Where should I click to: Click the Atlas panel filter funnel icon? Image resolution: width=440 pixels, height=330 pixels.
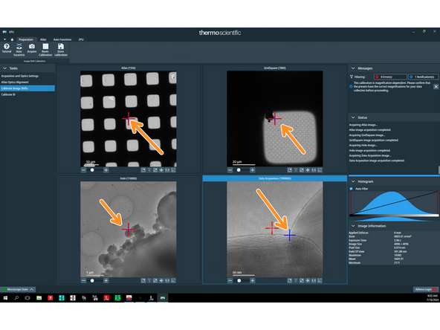[x=149, y=170]
